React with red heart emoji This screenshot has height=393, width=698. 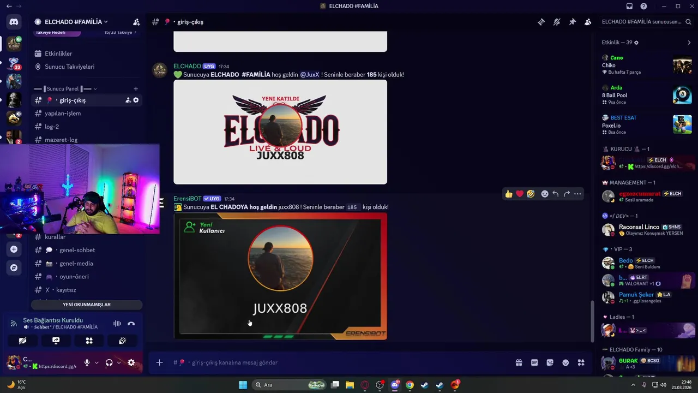click(520, 194)
